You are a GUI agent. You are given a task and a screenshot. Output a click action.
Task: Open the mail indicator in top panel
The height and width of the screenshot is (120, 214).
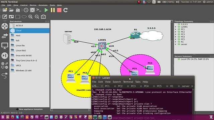click(x=159, y=2)
